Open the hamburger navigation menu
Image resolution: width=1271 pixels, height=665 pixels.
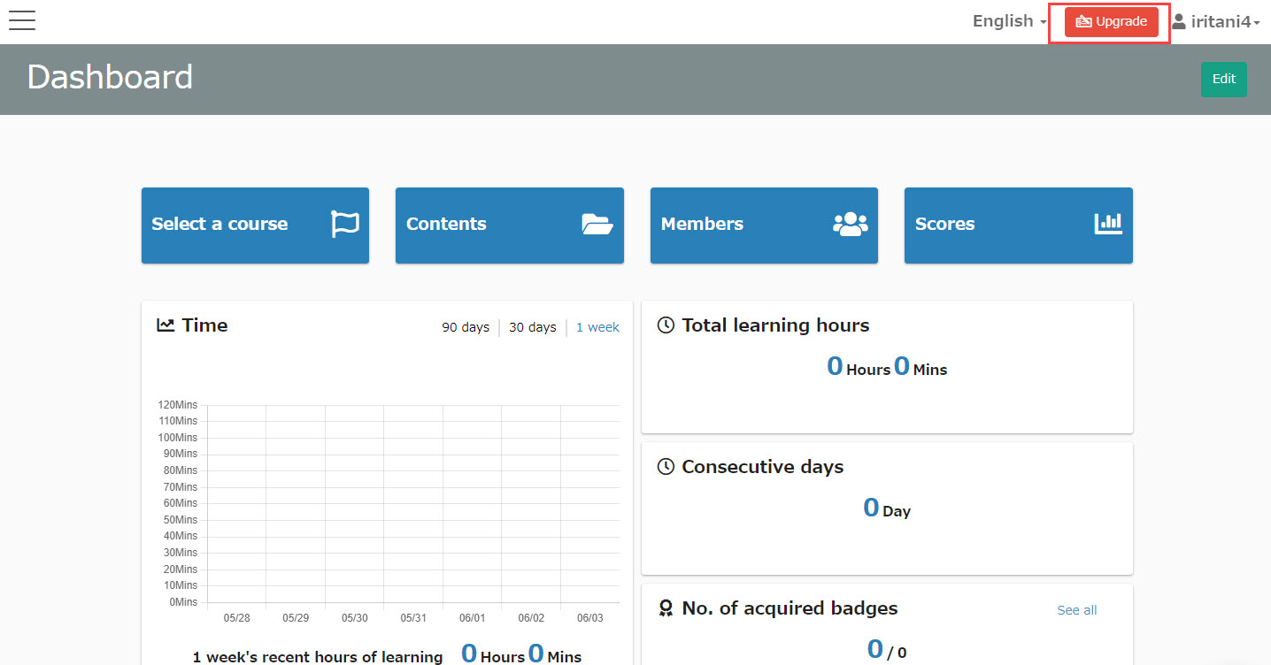[x=22, y=21]
